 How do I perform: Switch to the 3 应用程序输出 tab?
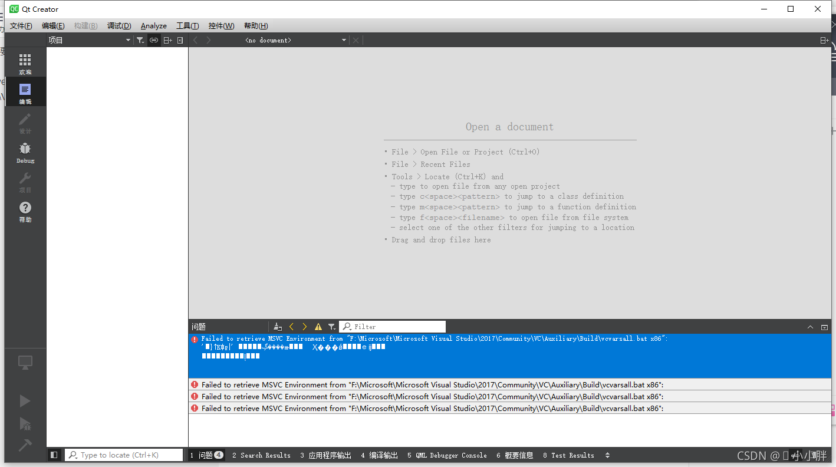click(325, 455)
